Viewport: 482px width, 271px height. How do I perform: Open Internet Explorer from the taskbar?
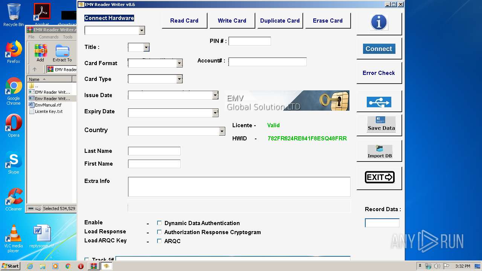30,266
